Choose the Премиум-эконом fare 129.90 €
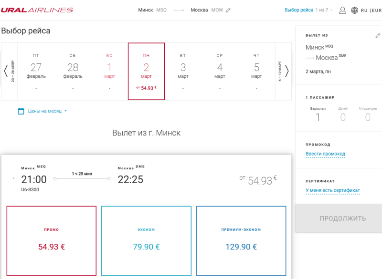The image size is (382, 279). [x=241, y=241]
